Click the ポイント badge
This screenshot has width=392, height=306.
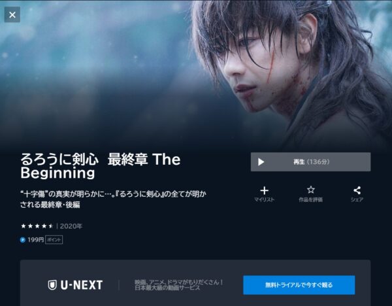click(54, 240)
